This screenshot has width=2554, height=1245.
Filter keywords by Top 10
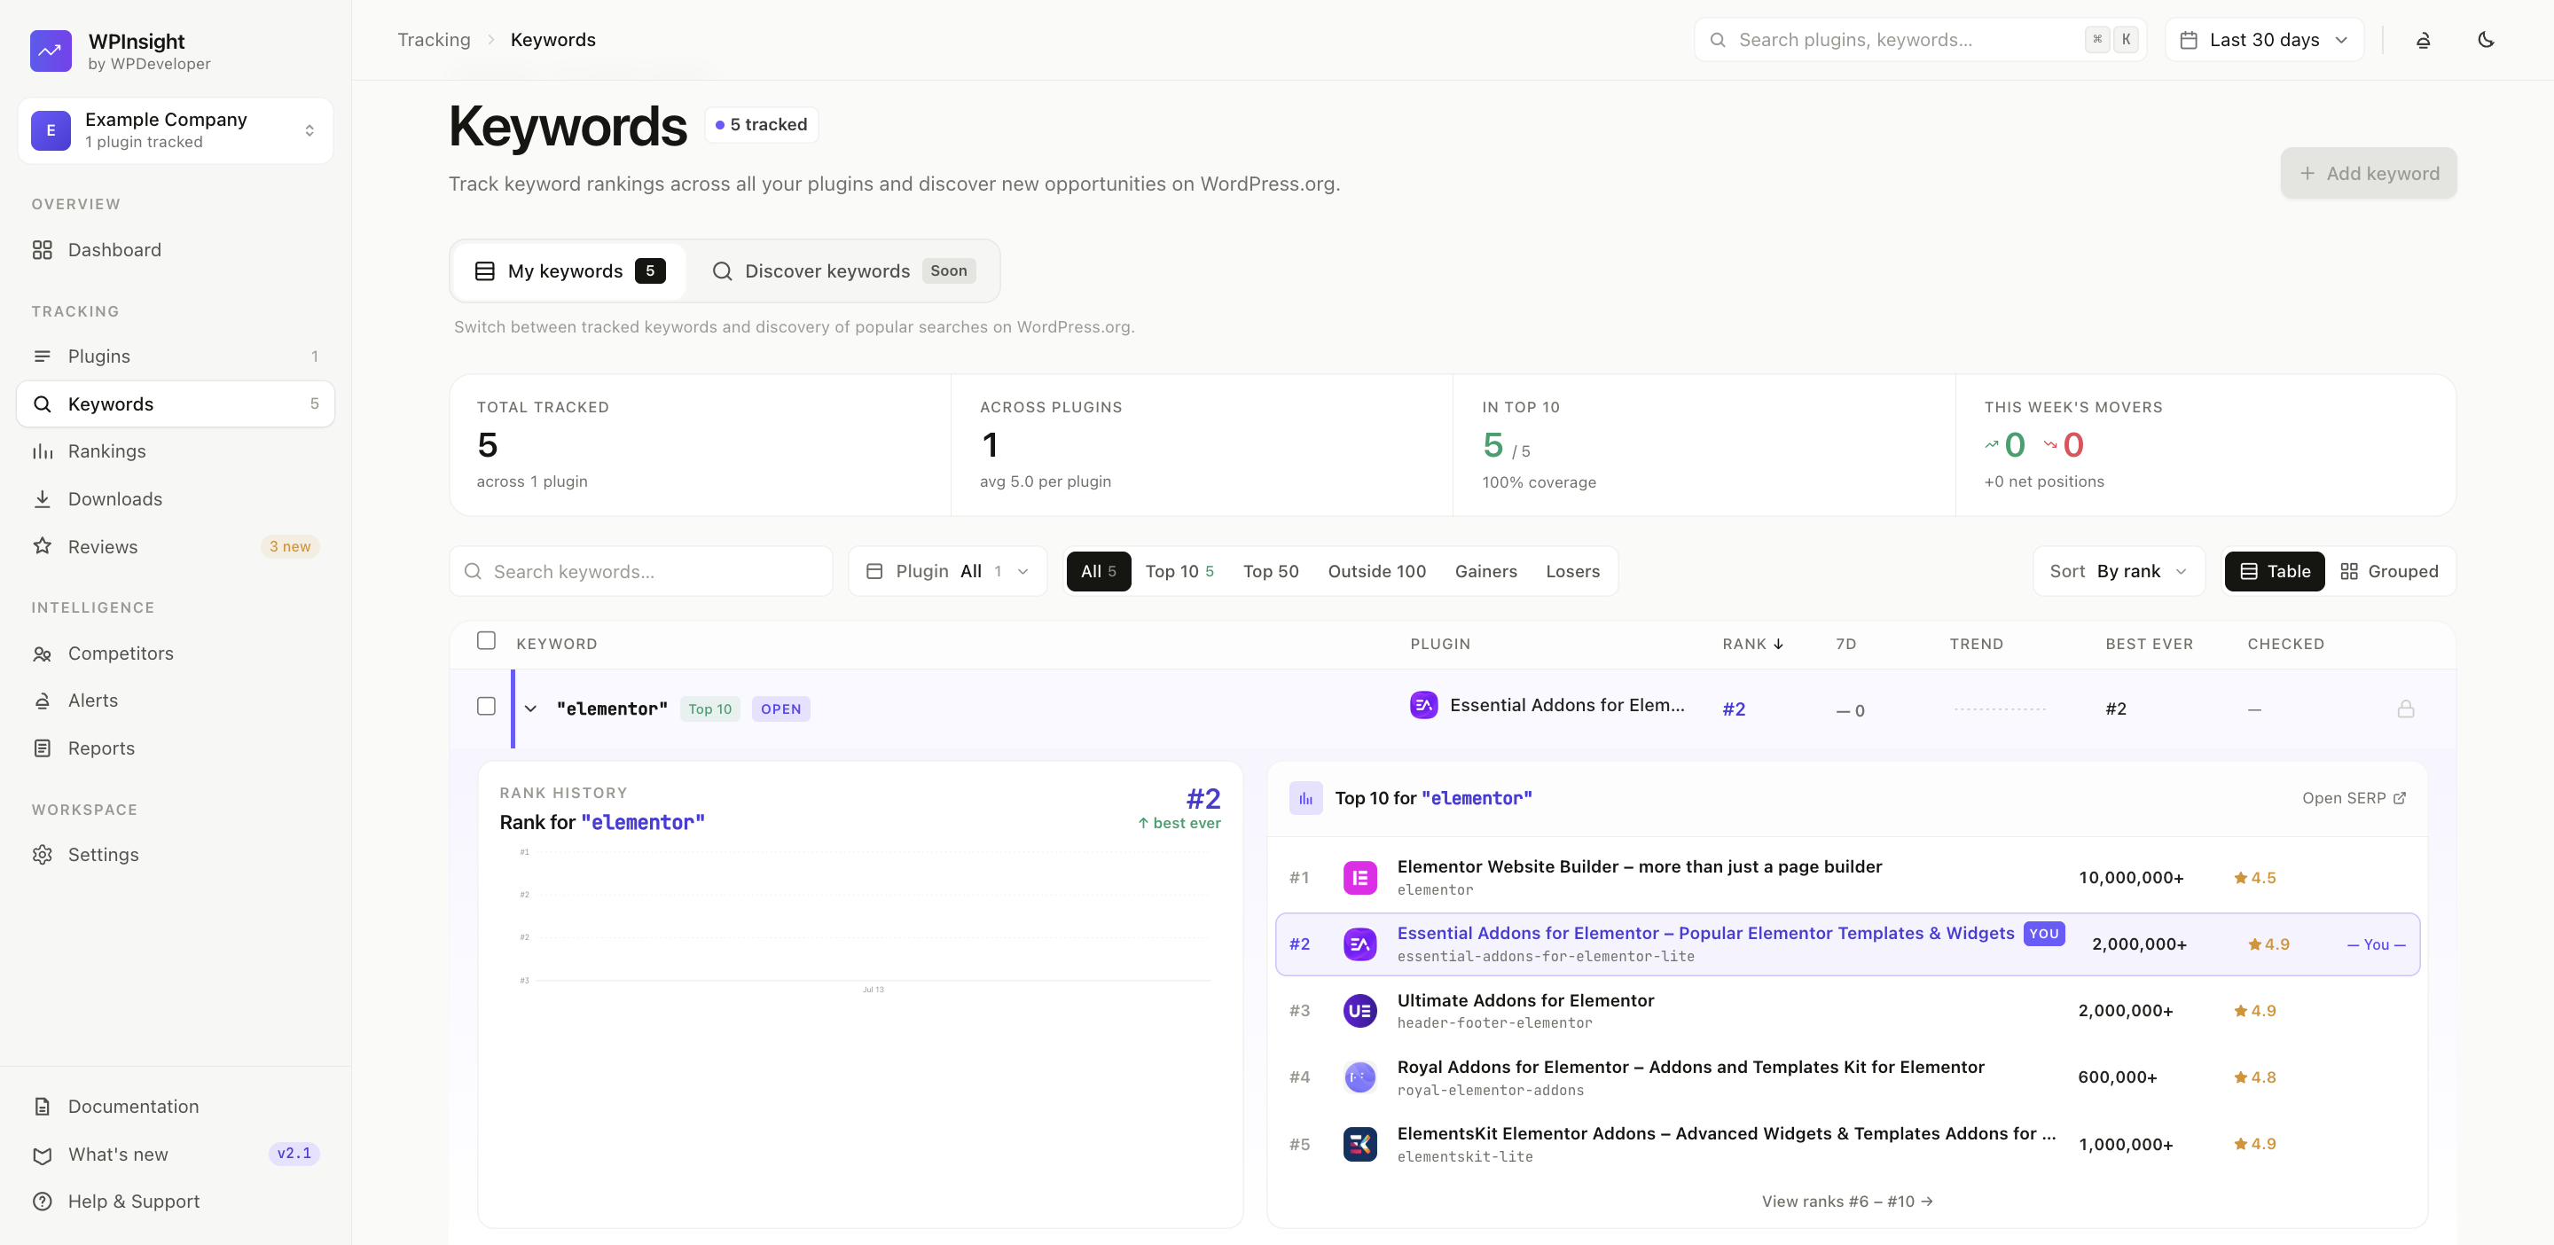(x=1179, y=572)
